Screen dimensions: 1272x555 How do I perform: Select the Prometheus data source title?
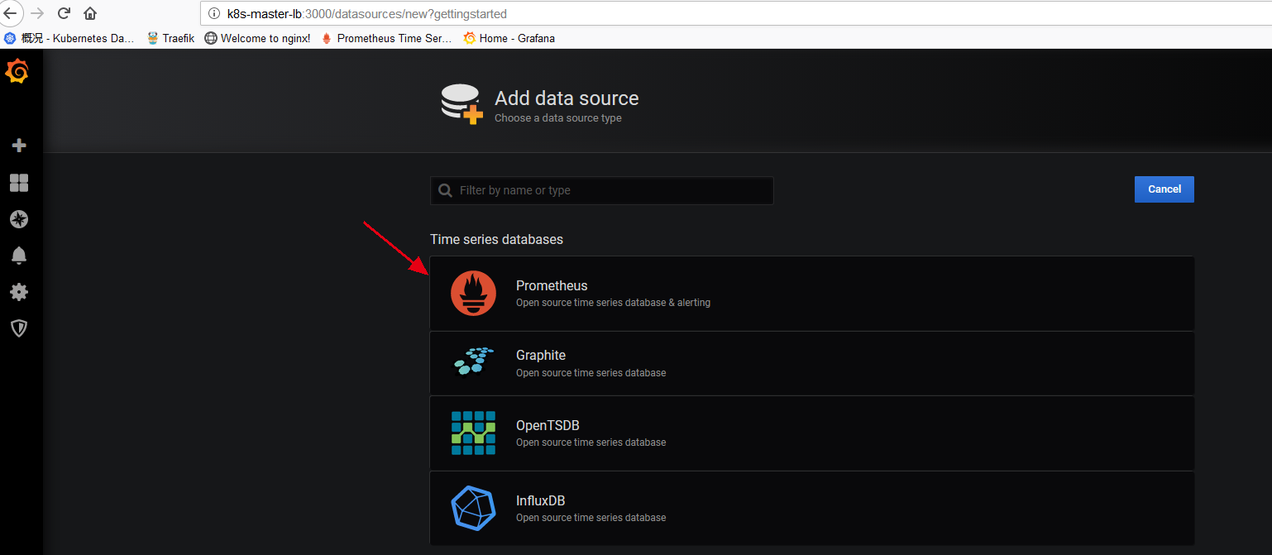click(552, 285)
